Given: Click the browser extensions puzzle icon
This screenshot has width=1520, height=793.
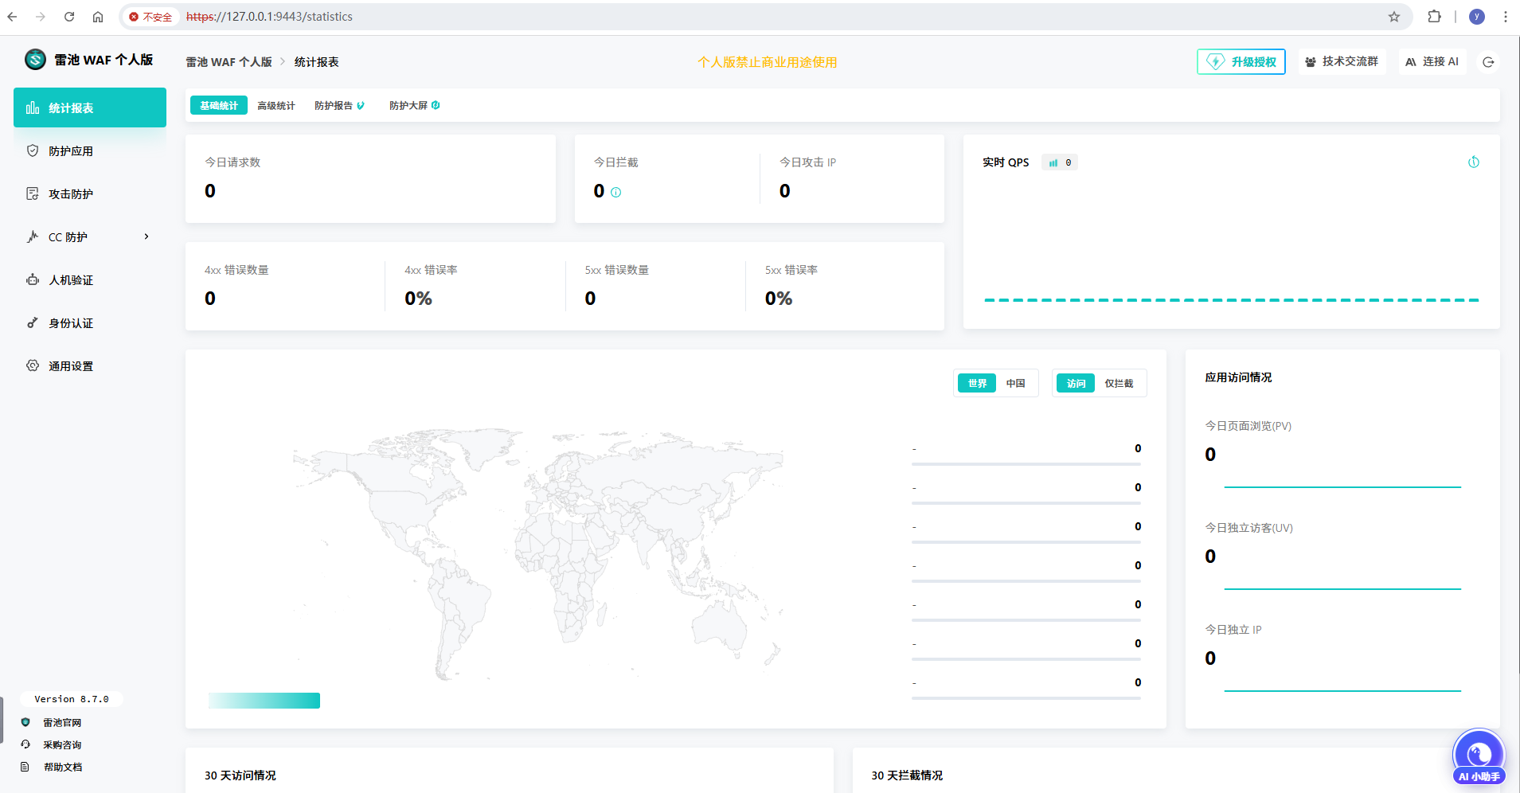Looking at the screenshot, I should [1434, 17].
